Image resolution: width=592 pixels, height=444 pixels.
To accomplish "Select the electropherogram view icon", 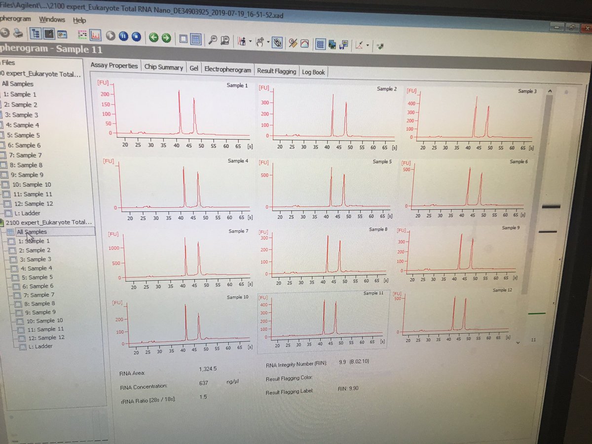I will 95,36.
